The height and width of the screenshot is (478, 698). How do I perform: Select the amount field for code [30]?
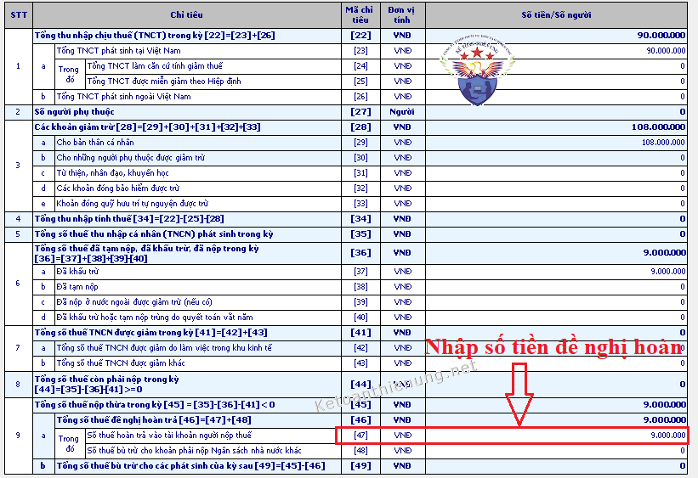[x=556, y=158]
